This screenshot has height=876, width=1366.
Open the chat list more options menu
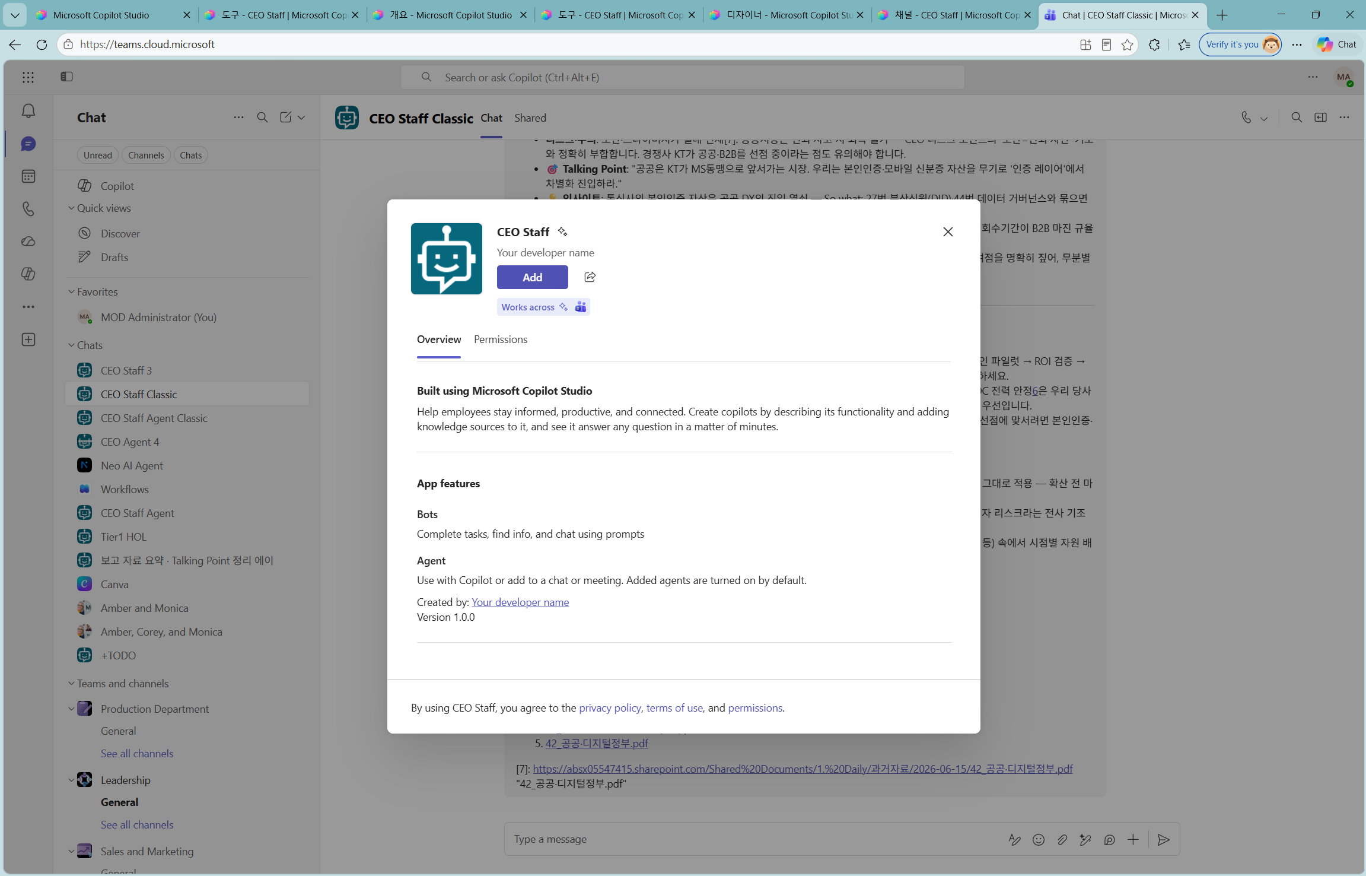click(238, 118)
